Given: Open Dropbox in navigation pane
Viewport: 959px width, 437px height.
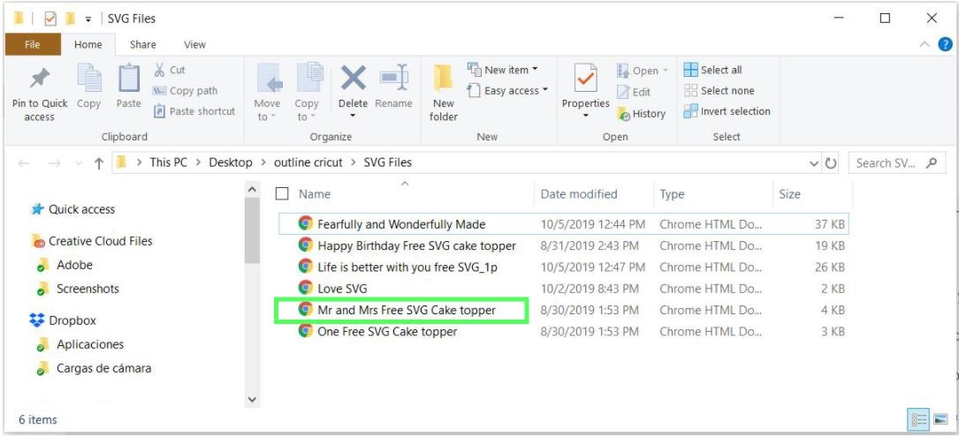Looking at the screenshot, I should coord(63,320).
